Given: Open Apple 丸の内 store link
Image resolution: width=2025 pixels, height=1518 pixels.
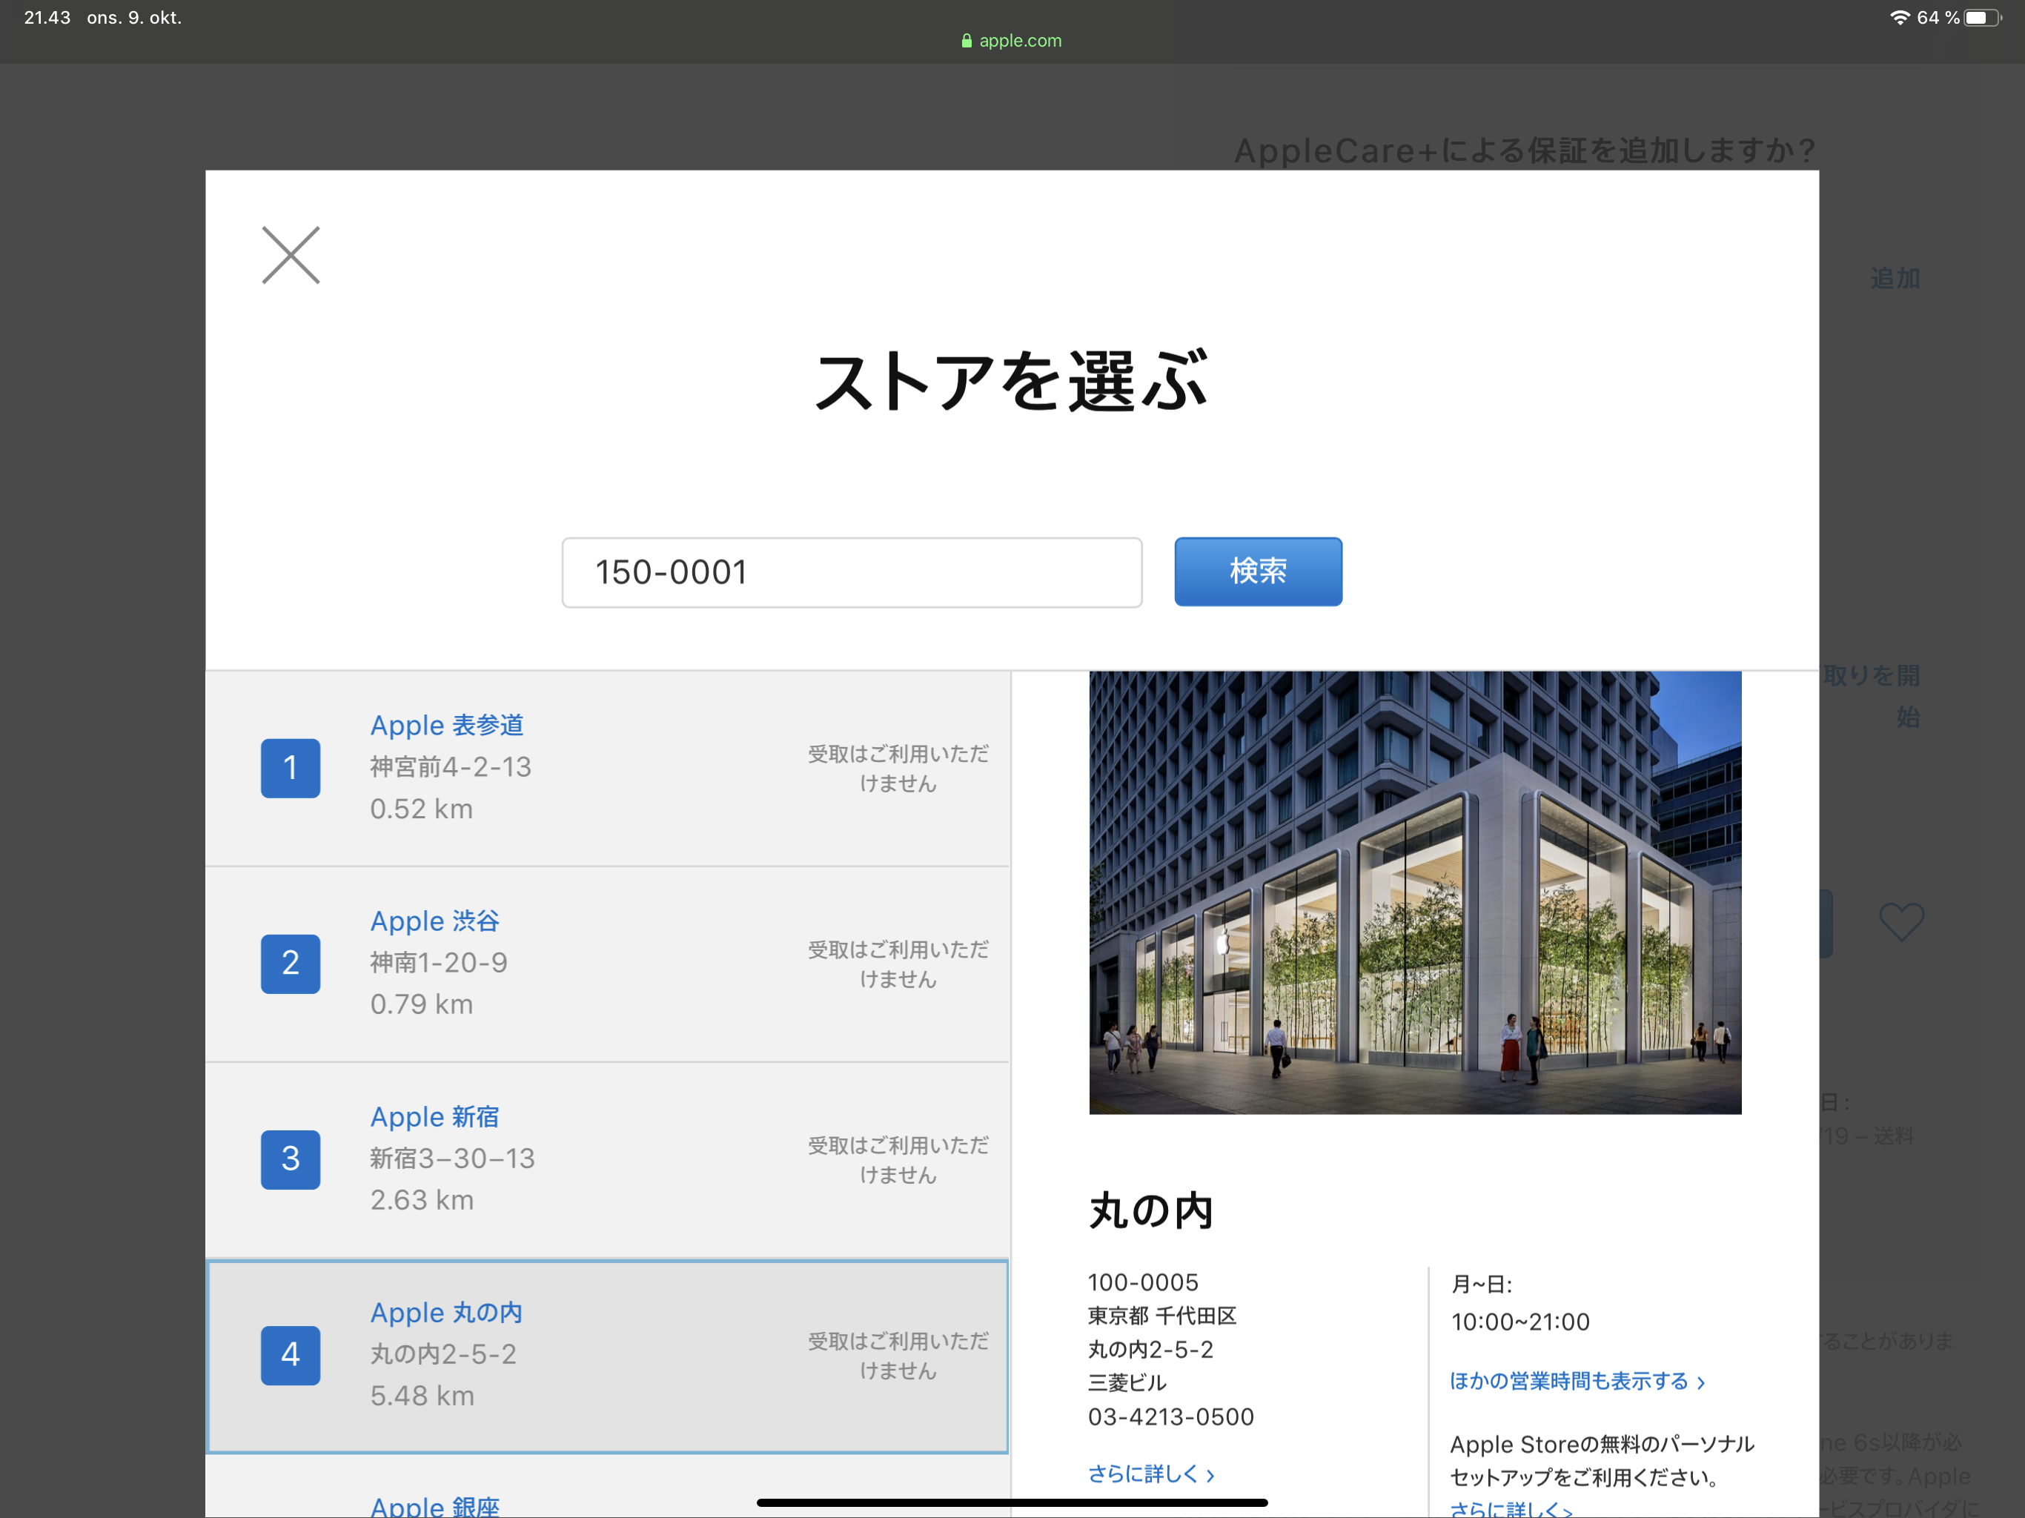Looking at the screenshot, I should tap(447, 1313).
